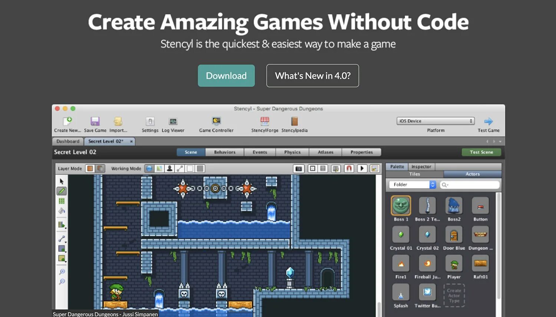
Task: Select the Actors palette tab
Action: (x=473, y=174)
